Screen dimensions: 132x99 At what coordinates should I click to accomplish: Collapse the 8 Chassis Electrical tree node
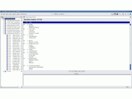click(3, 34)
